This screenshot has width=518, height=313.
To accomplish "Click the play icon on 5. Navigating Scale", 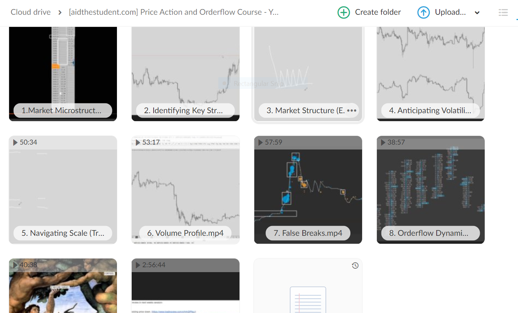I will 15,142.
